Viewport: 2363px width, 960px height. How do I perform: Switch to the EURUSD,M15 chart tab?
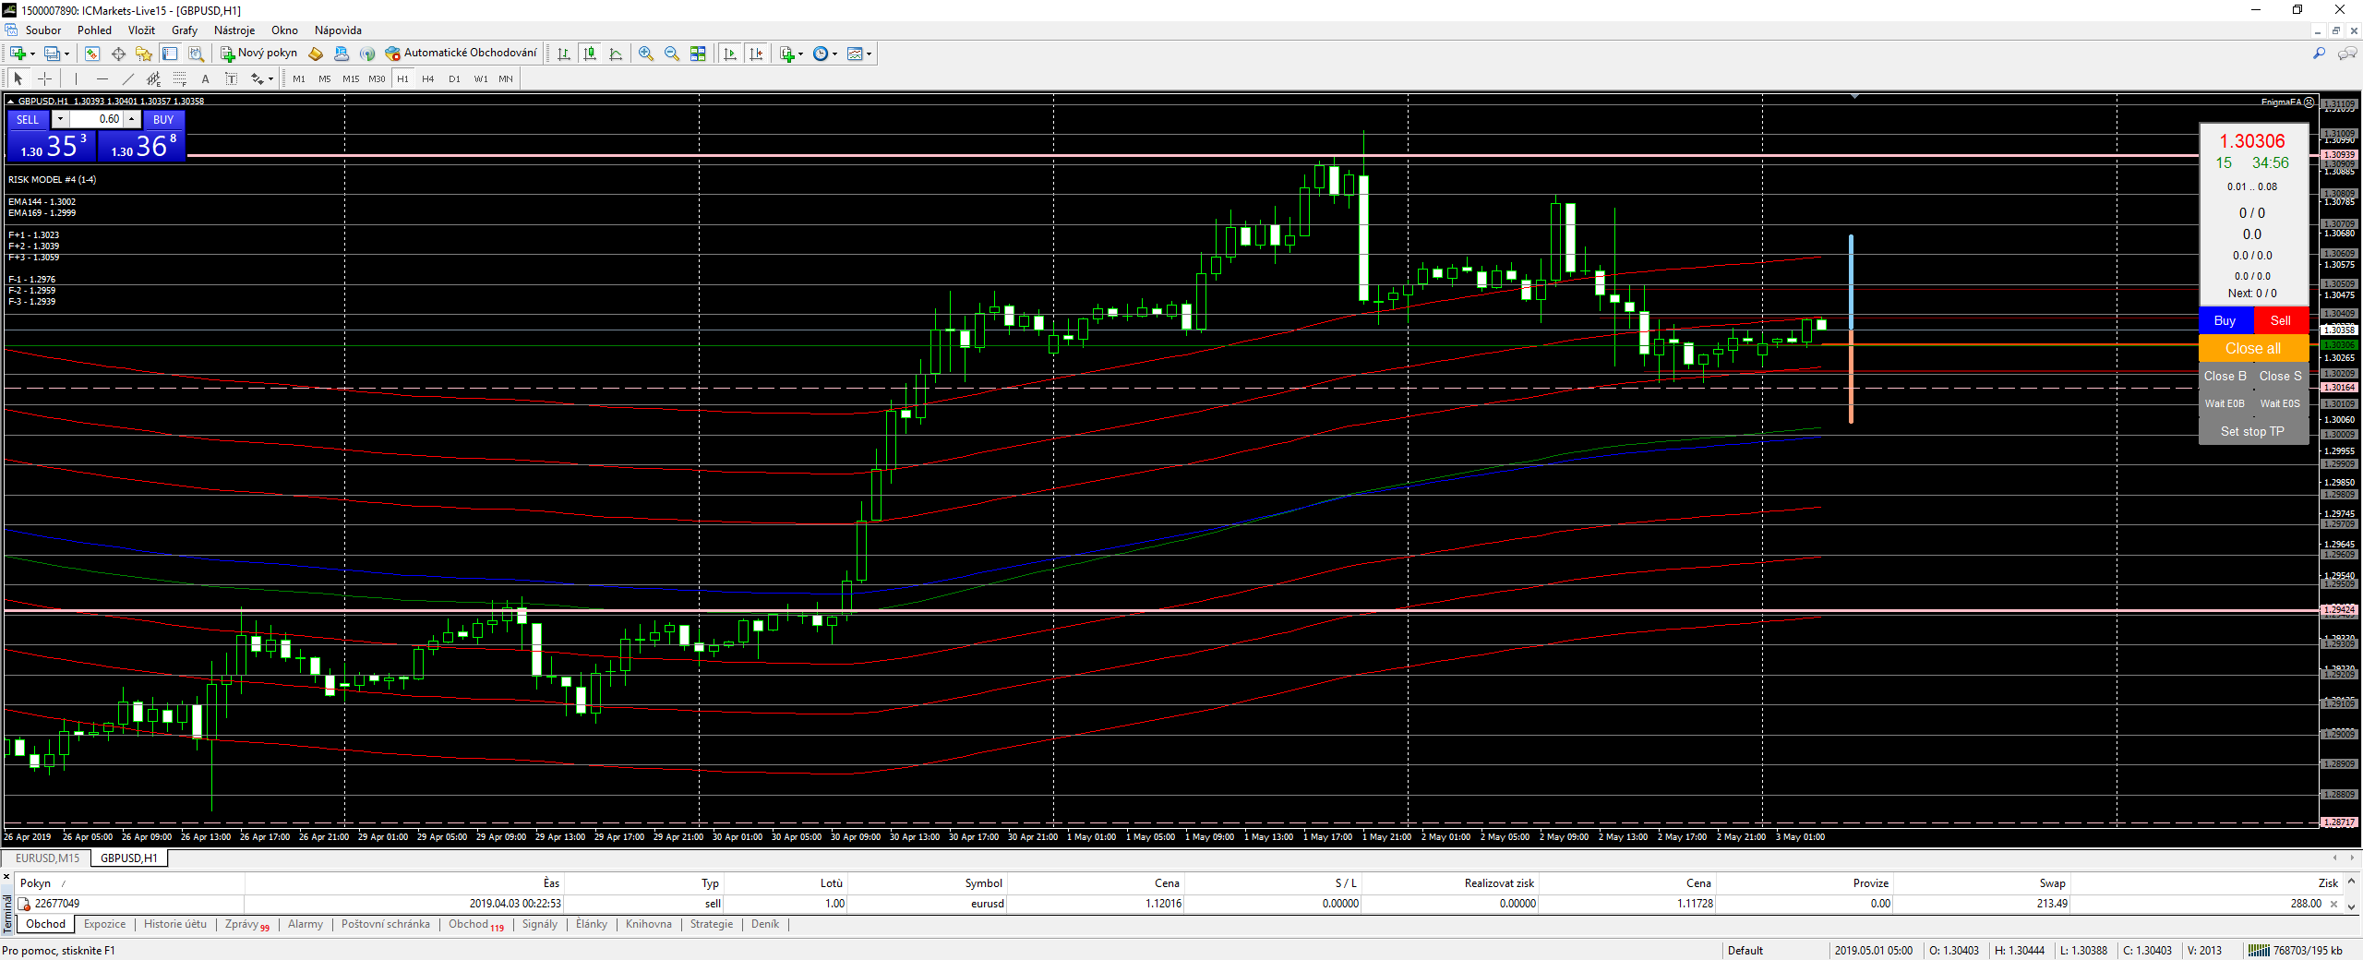[47, 858]
